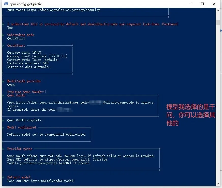
Task: Click 'Qwen OAuth tokens auto-refresh' line
Action: pyautogui.click(x=81, y=156)
